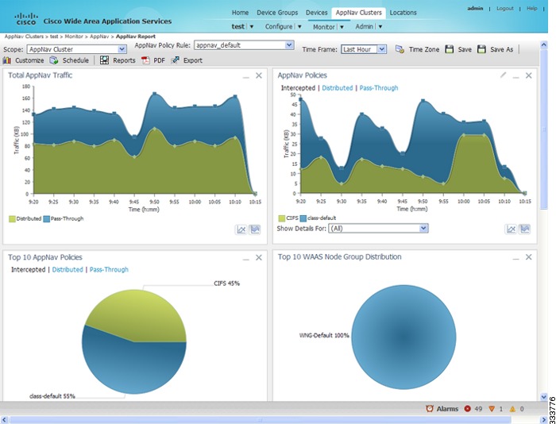Switch Total AppNav Traffic to area chart
This screenshot has height=424, width=556.
(x=255, y=229)
